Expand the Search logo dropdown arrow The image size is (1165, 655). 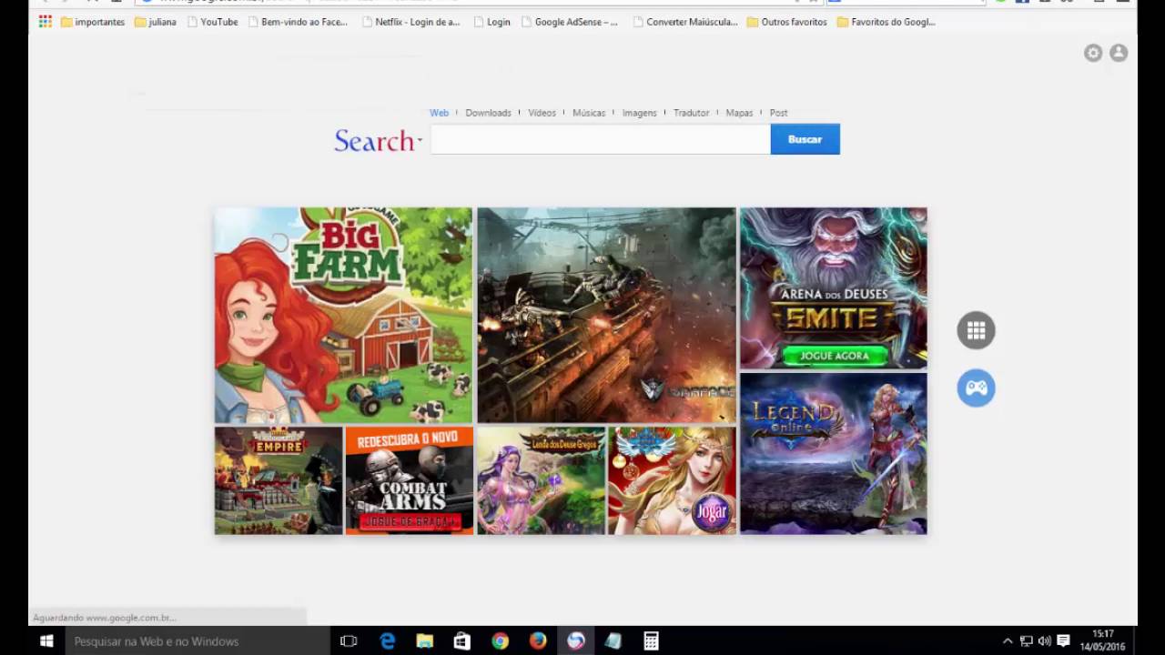click(420, 141)
